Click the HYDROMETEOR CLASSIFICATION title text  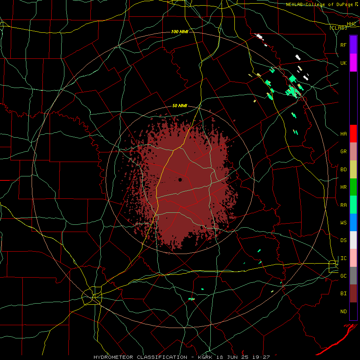(x=140, y=357)
